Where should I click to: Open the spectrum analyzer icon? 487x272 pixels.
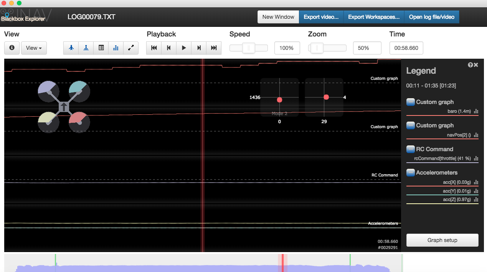click(116, 48)
